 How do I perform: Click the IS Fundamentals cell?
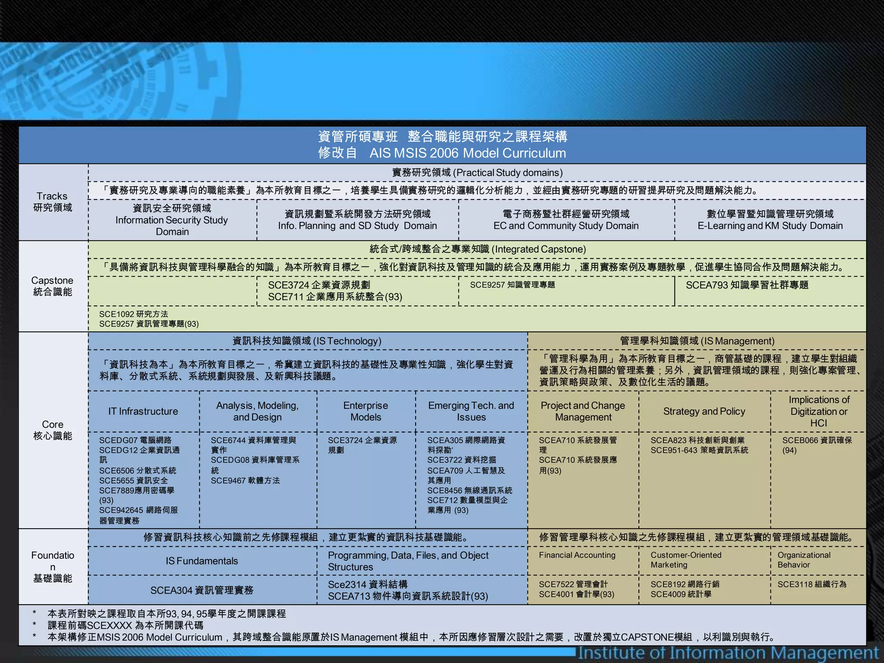point(202,561)
